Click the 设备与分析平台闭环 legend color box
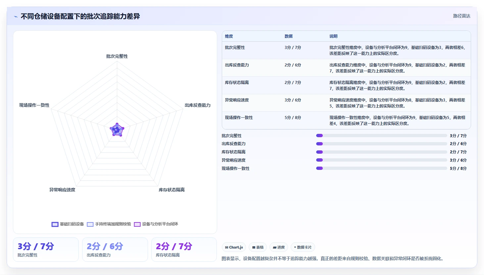The image size is (484, 275). tap(137, 224)
